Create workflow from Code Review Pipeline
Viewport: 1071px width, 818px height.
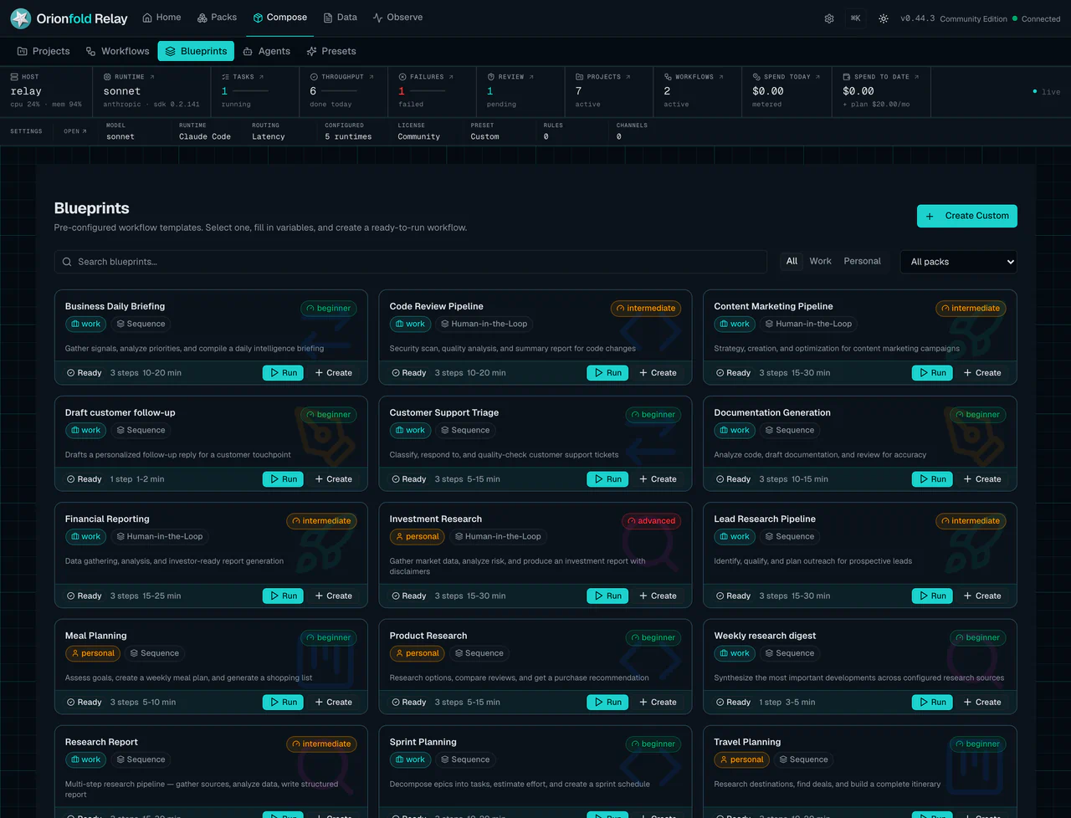(658, 373)
